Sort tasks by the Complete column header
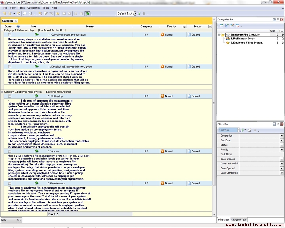This screenshot has width=285, height=228. click(x=146, y=26)
